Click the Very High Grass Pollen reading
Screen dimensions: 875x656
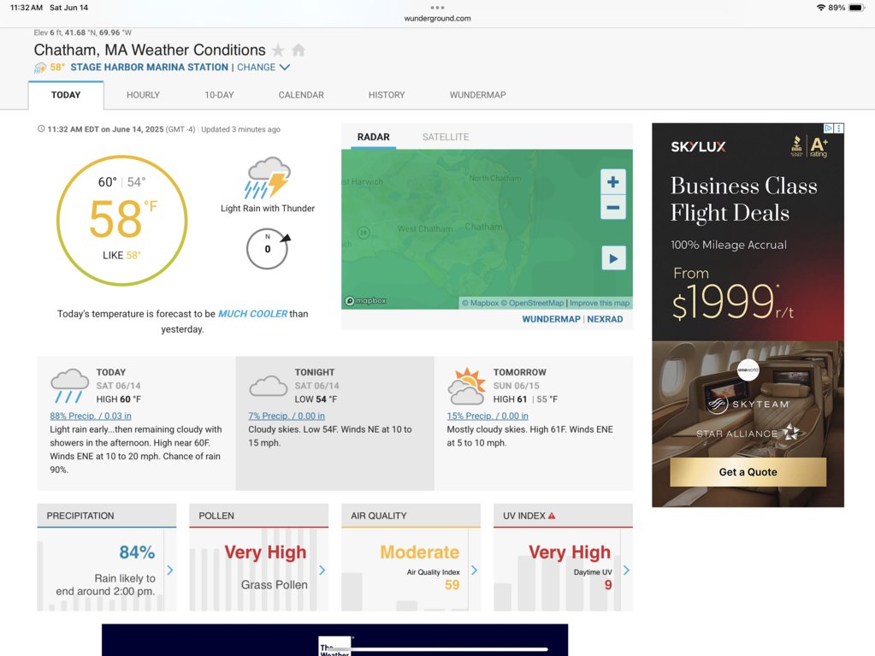point(265,553)
